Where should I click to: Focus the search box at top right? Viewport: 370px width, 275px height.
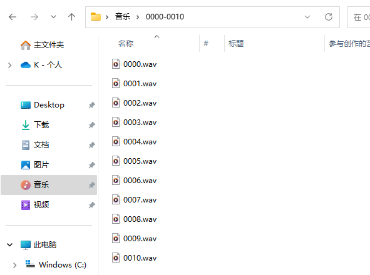359,17
